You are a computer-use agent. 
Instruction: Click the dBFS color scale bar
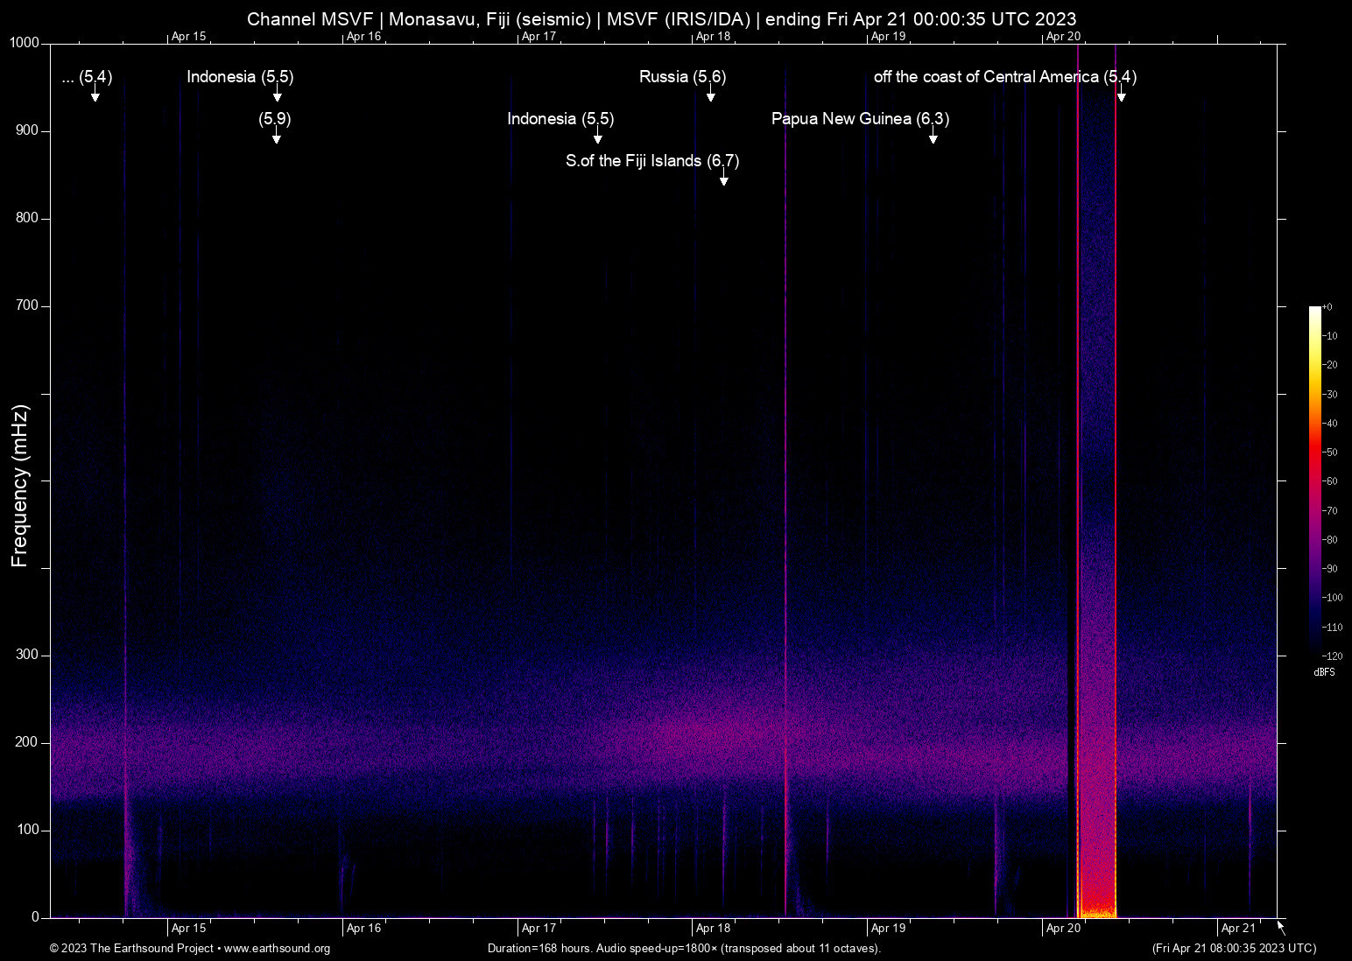point(1314,480)
